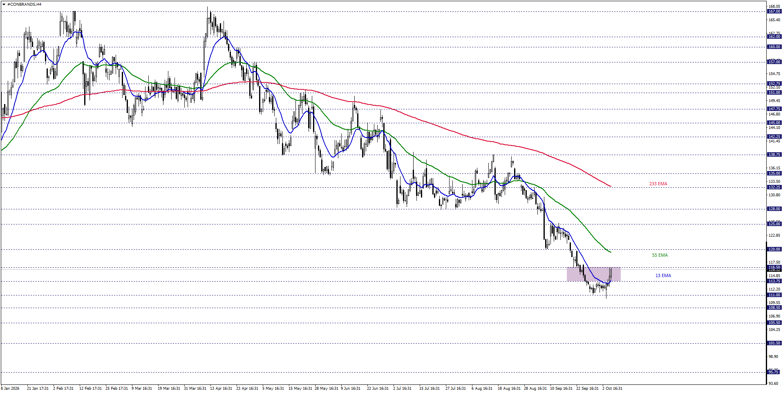
Task: Click the 151.00 price level label
Action: [774, 93]
